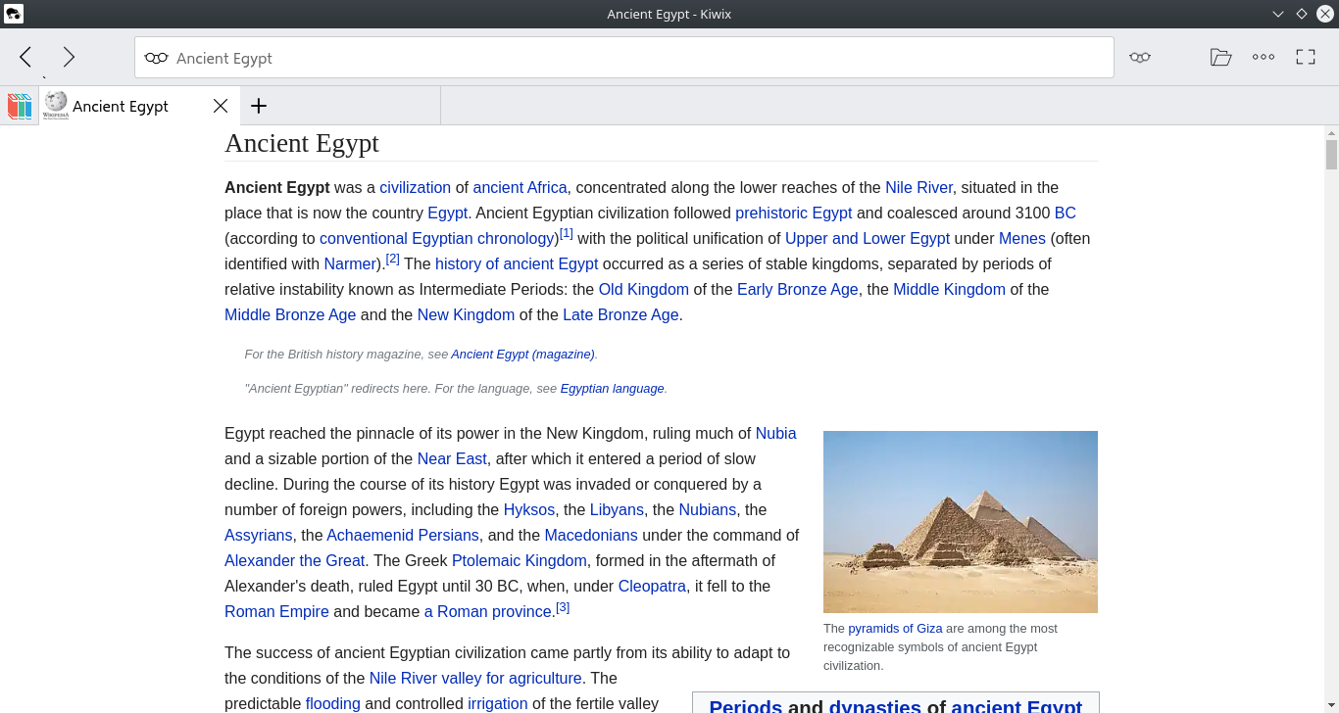Screen dimensions: 1339x713
Task: Click the glasses icon inside search bar
Action: 156,58
